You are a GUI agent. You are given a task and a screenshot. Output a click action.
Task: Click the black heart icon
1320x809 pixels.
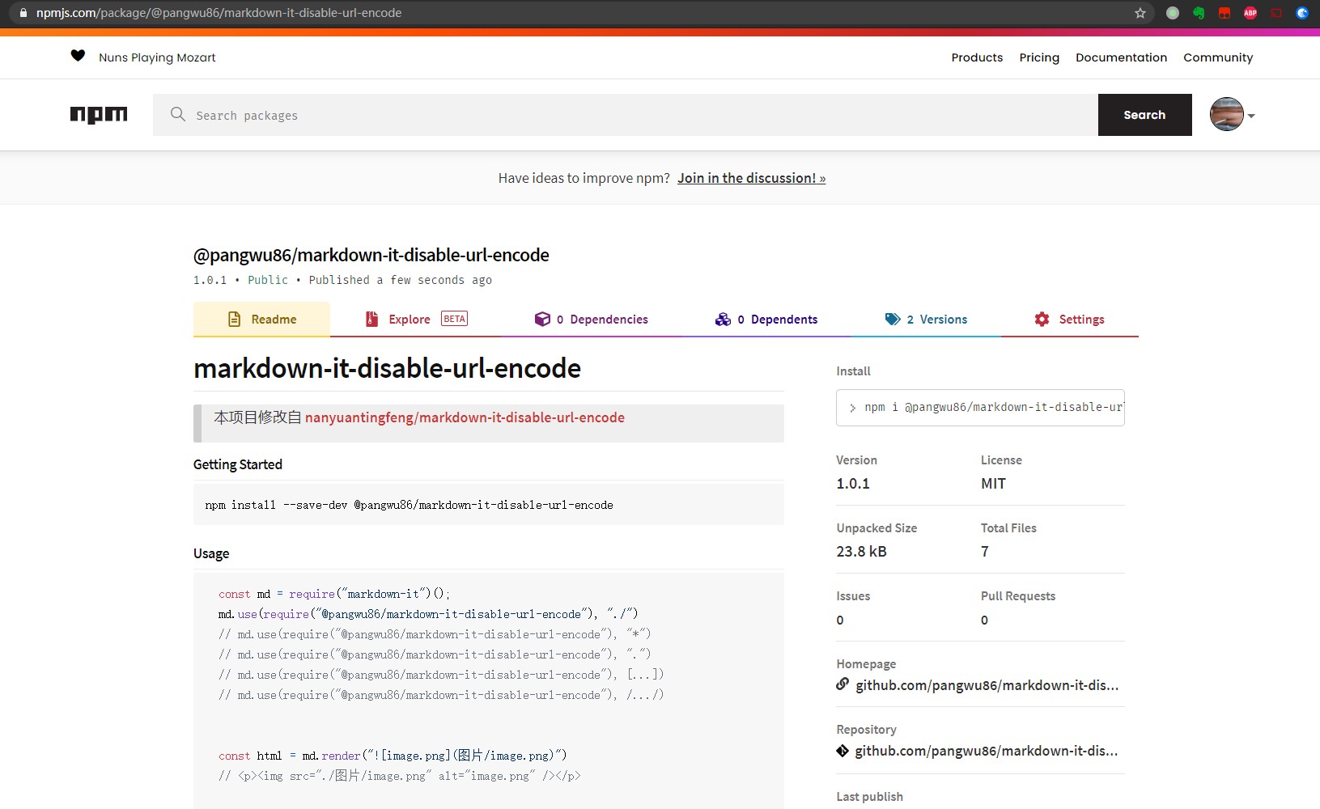coord(78,56)
